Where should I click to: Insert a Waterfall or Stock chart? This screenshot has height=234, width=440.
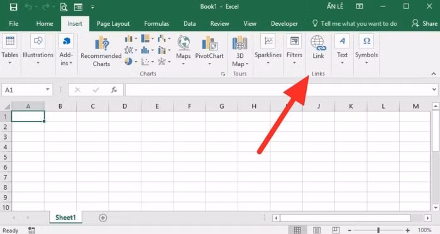(164, 38)
